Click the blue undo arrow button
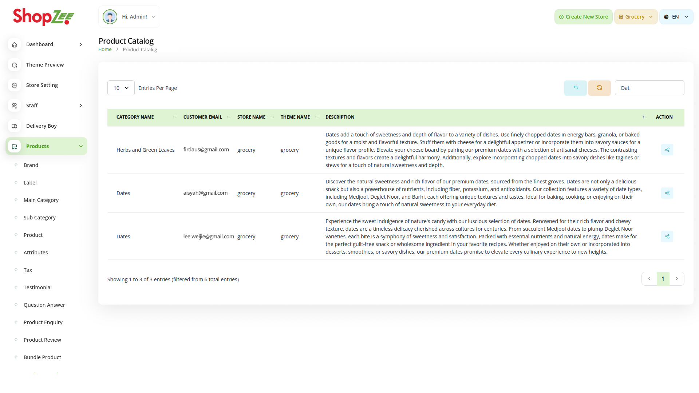 [575, 88]
